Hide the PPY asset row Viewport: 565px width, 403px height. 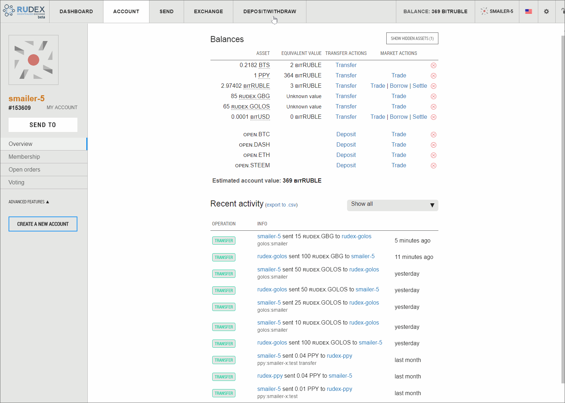(433, 76)
